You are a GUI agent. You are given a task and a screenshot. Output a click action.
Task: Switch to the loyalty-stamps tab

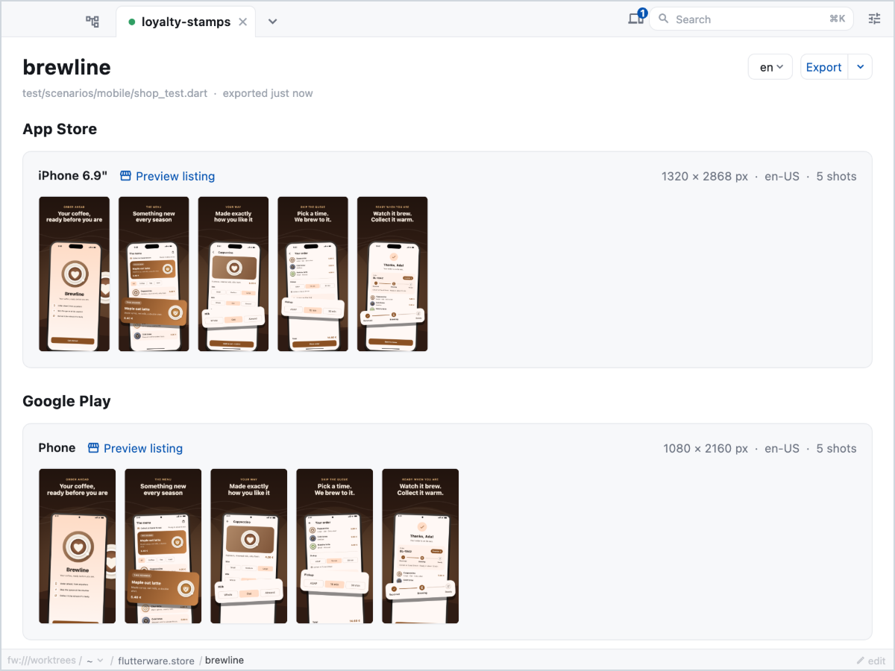coord(186,22)
